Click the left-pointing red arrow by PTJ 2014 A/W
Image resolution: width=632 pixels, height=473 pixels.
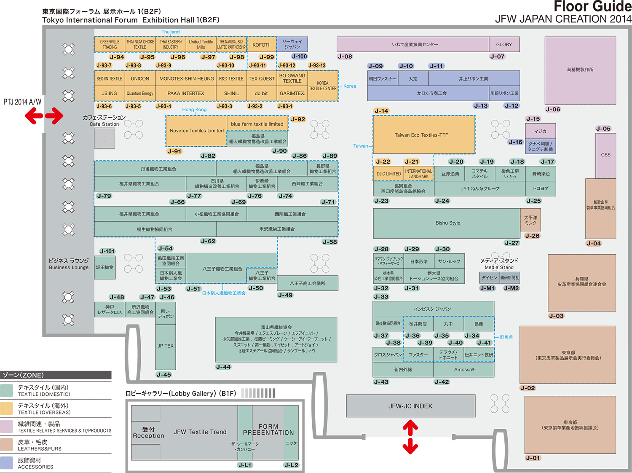pyautogui.click(x=34, y=116)
